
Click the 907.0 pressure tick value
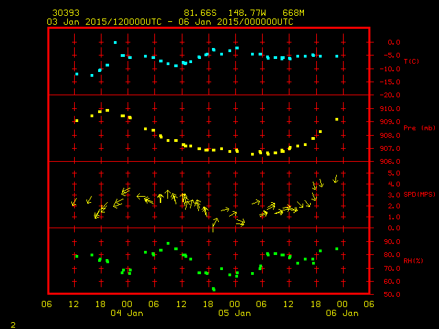[390, 149]
